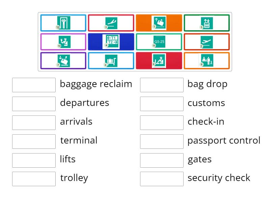270x202 pixels.
Task: Click the lifts elevator sign tile numbered 5
Action: click(x=207, y=23)
